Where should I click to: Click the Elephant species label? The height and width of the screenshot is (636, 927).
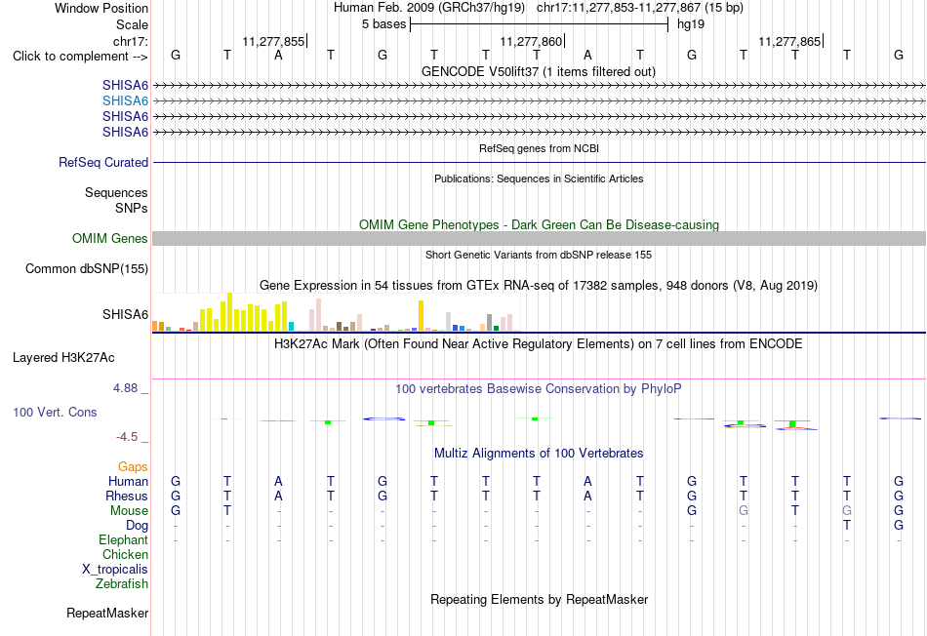click(x=123, y=540)
